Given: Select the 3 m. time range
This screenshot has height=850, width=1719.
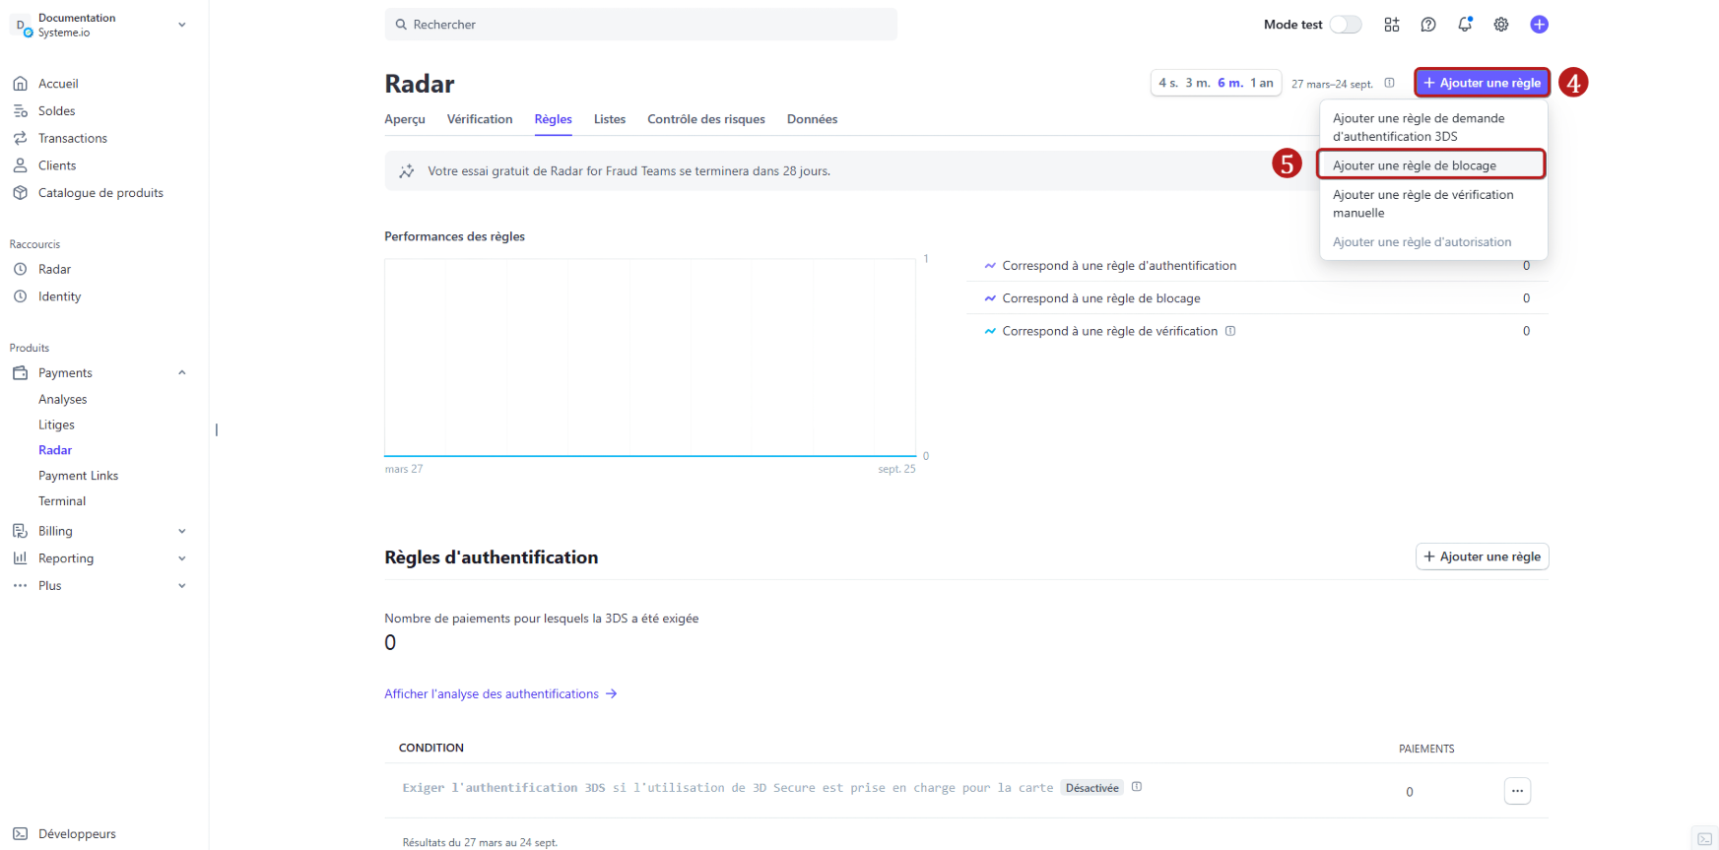Looking at the screenshot, I should 1198,83.
